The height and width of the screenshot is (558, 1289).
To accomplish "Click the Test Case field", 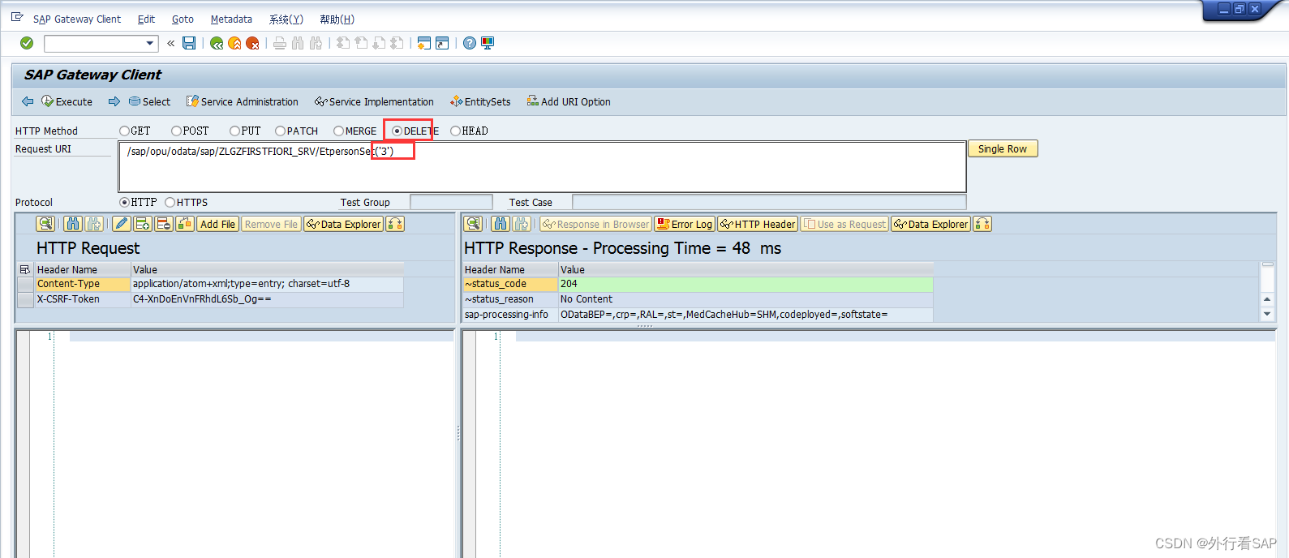I will click(x=769, y=202).
